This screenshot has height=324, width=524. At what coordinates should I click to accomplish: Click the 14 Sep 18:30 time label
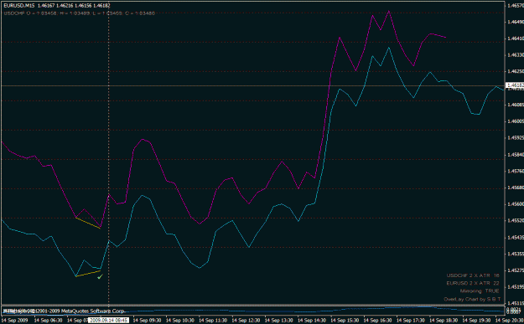[x=444, y=321]
